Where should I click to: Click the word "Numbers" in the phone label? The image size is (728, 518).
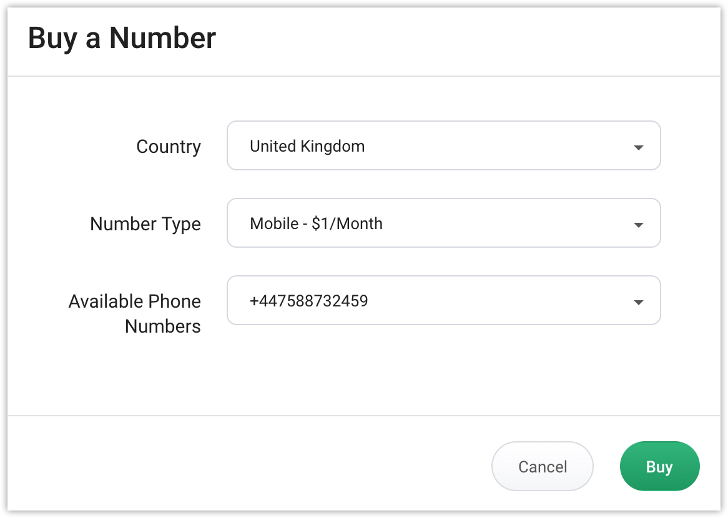(163, 326)
